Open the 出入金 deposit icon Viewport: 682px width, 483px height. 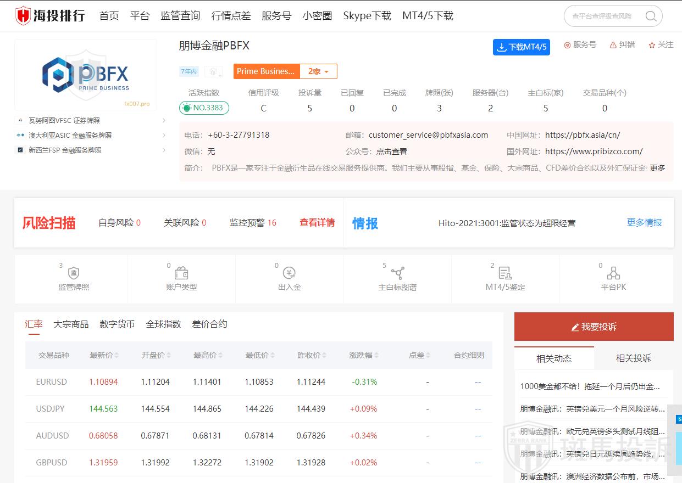(289, 273)
